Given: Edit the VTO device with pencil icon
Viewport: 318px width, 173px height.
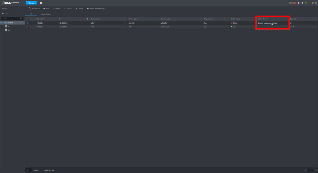Looking at the screenshot, I should pyautogui.click(x=291, y=23).
